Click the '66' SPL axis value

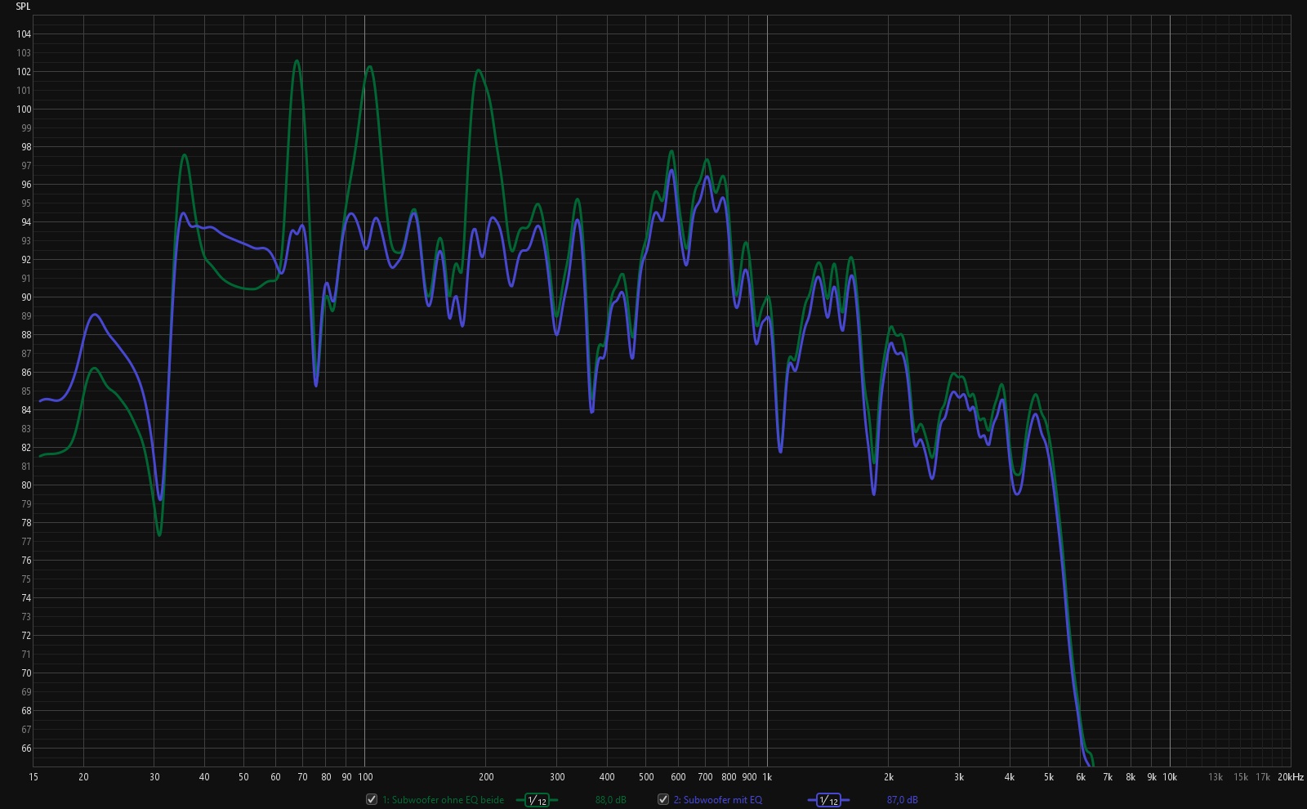26,749
